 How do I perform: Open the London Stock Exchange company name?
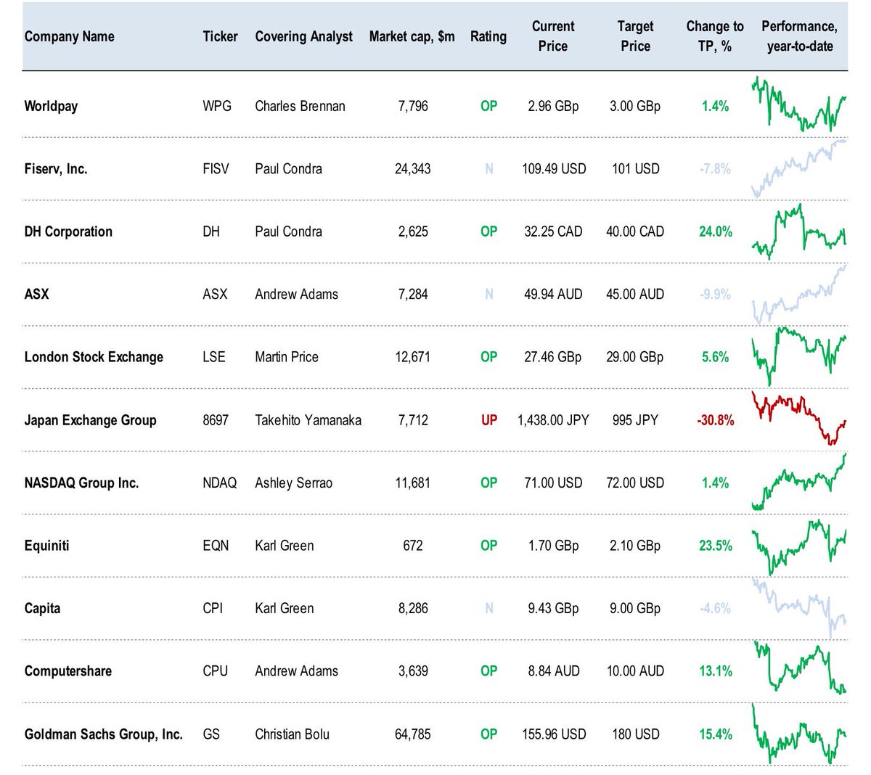[x=94, y=357]
